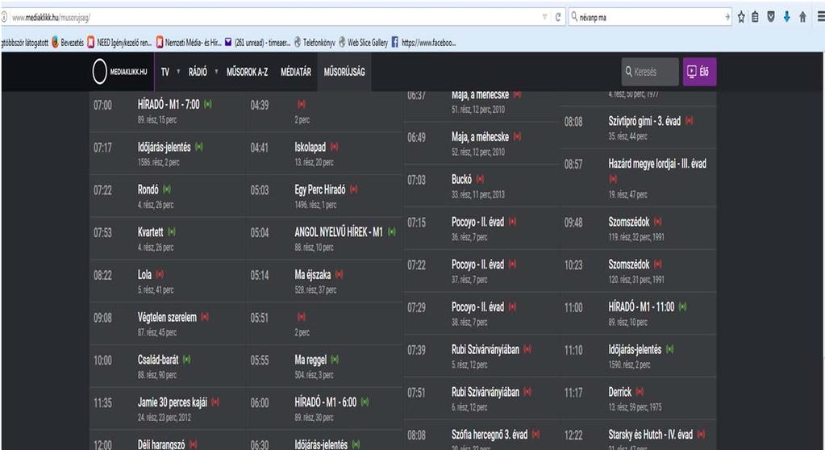Click the browser search box with névanp ma

(x=650, y=18)
